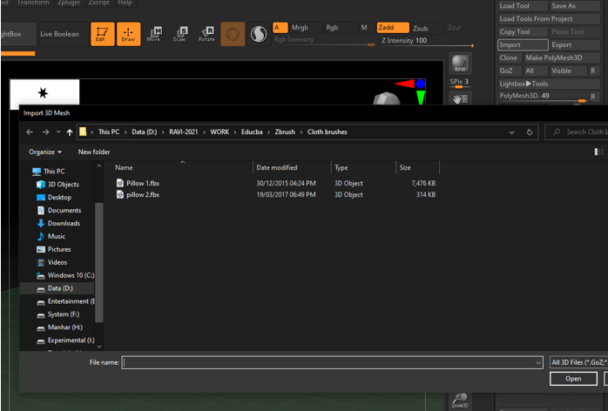Image resolution: width=608 pixels, height=411 pixels.
Task: Adjust Z Intensity slider
Action: point(427,42)
